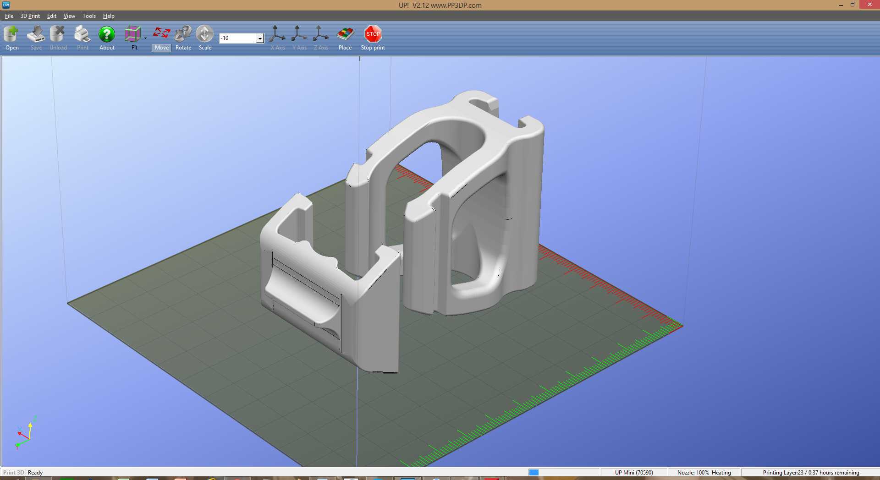Open the transform value dropdown arrow
Screen dimensions: 880x480
(260, 38)
